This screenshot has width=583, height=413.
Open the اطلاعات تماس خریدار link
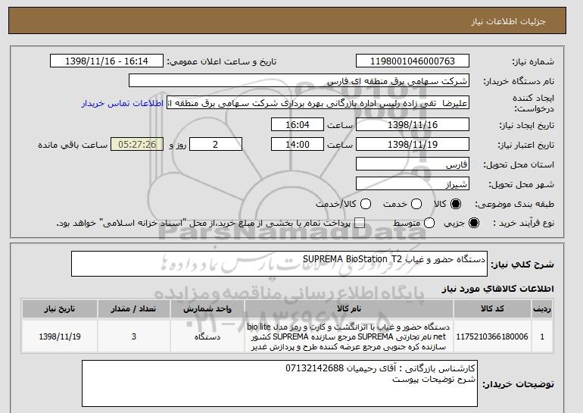123,103
